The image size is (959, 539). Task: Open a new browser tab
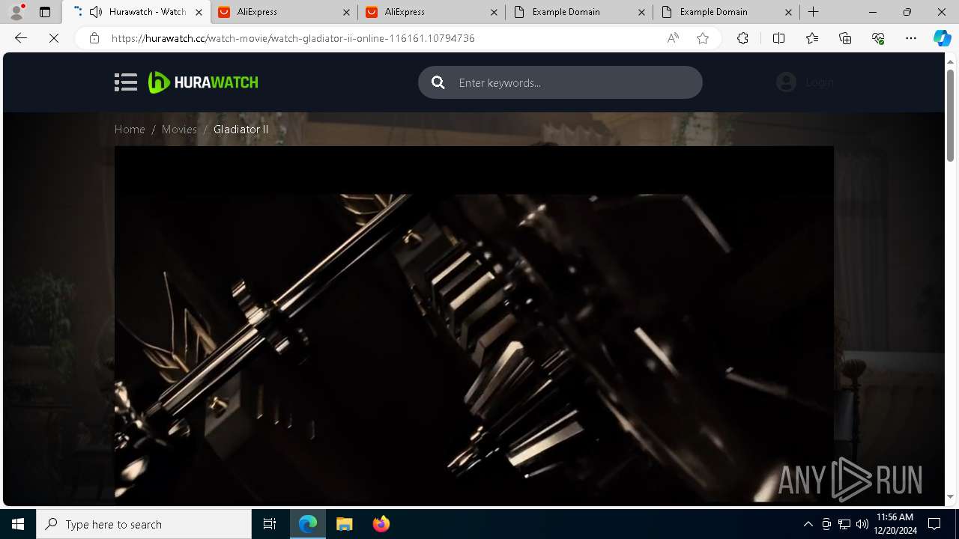(814, 12)
